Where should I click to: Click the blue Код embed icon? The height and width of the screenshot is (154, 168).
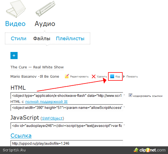pos(112,76)
